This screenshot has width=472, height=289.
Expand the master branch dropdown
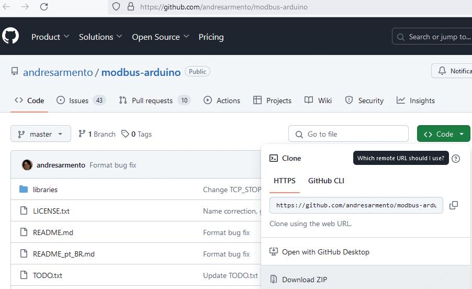tap(40, 134)
